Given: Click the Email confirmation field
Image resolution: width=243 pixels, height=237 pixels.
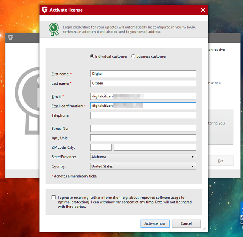Looking at the screenshot, I should pyautogui.click(x=143, y=106).
